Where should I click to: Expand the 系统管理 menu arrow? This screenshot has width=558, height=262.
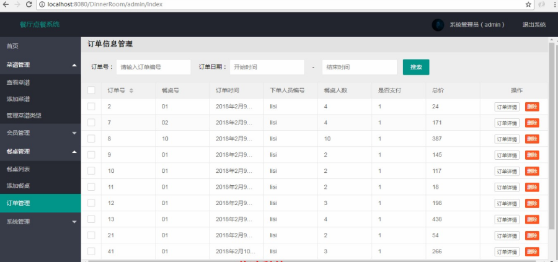[x=74, y=222]
